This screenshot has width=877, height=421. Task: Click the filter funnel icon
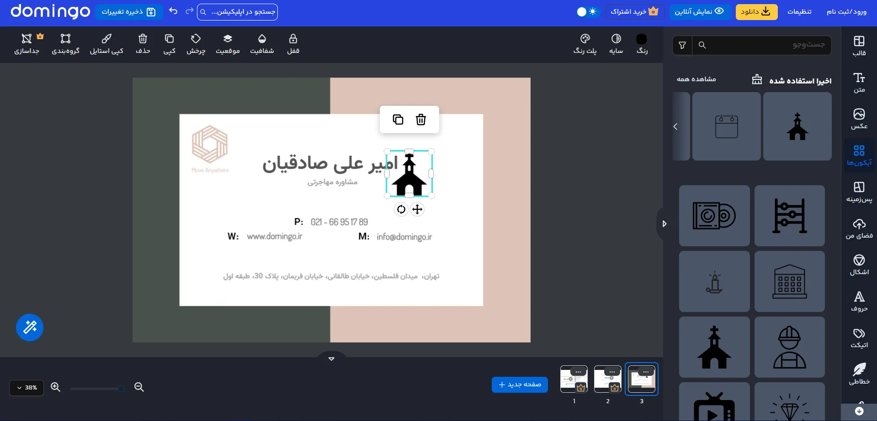(x=682, y=45)
